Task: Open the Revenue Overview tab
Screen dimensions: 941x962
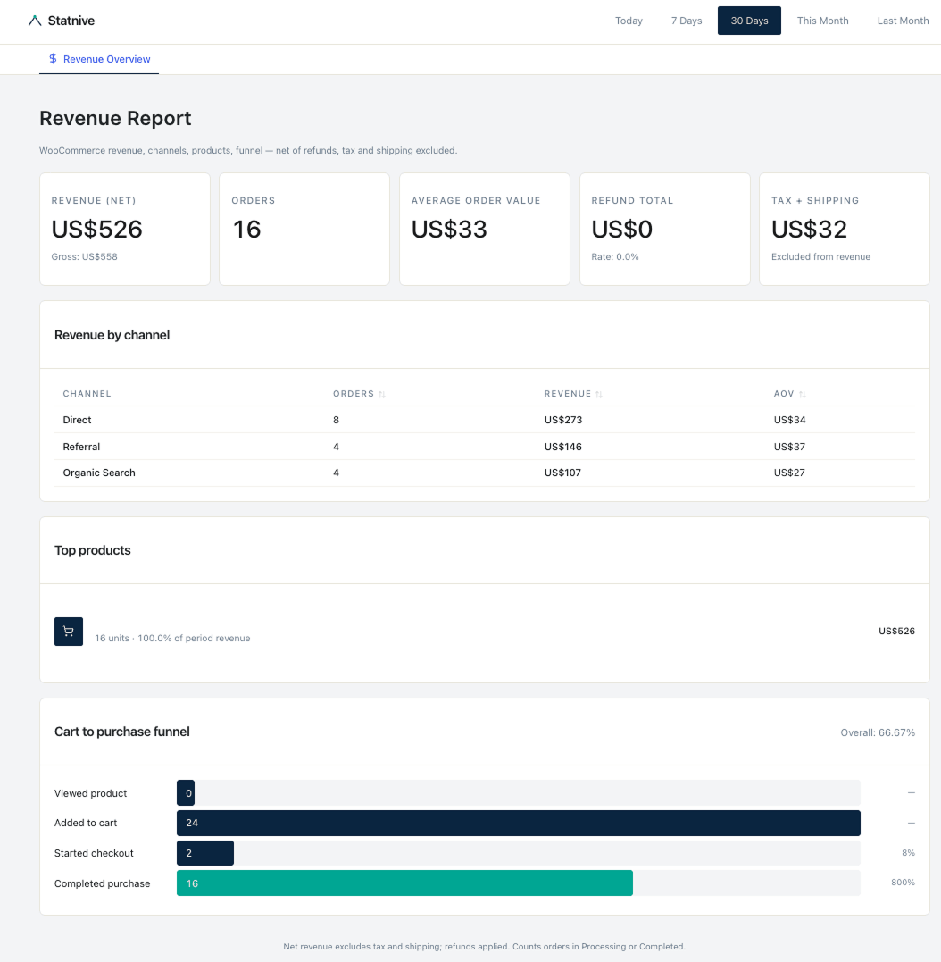Action: pyautogui.click(x=99, y=60)
